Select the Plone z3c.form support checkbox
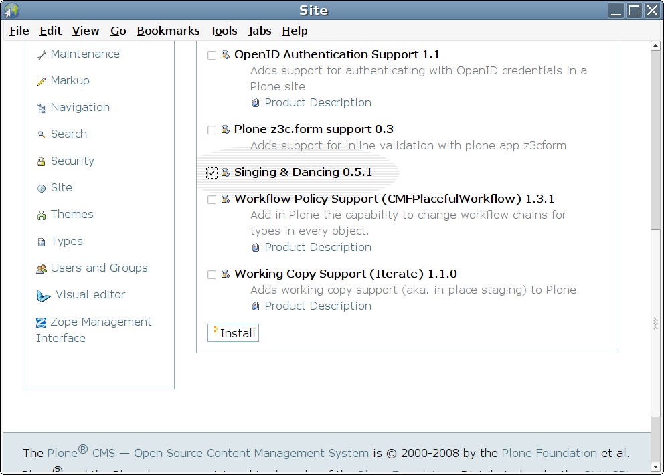The width and height of the screenshot is (664, 475). 212,130
